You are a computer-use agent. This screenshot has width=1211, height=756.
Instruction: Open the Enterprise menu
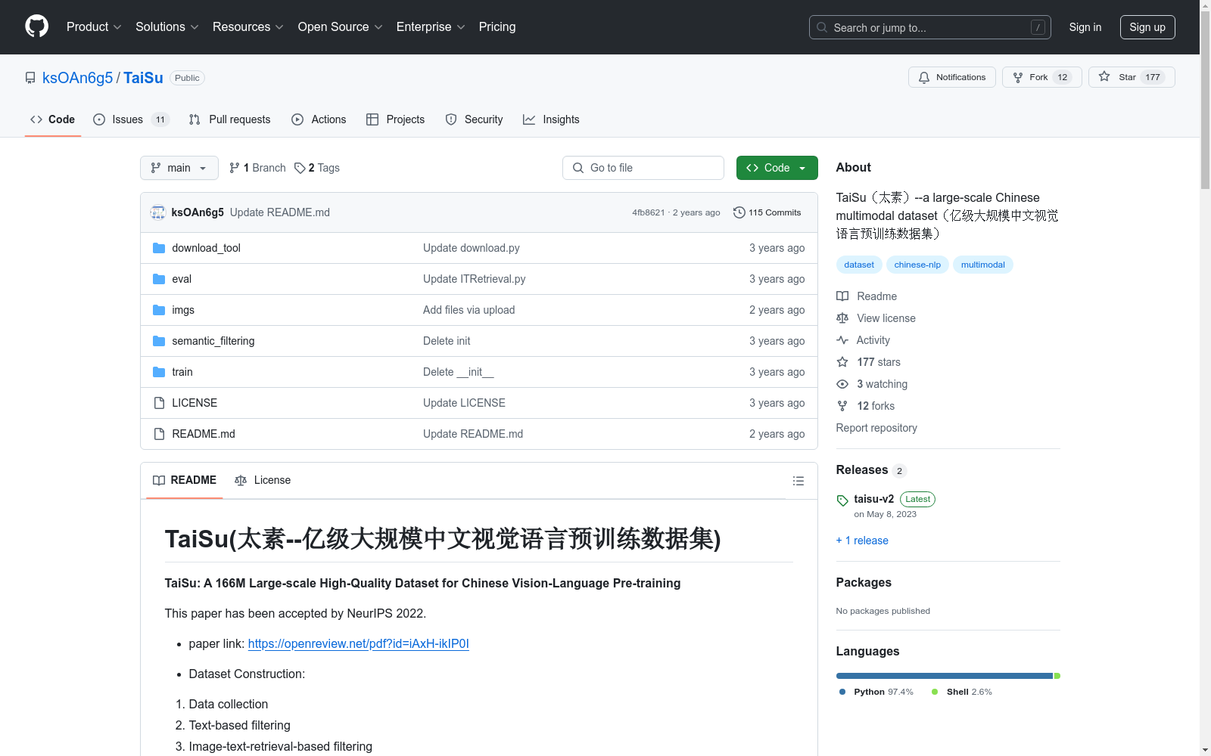430,26
